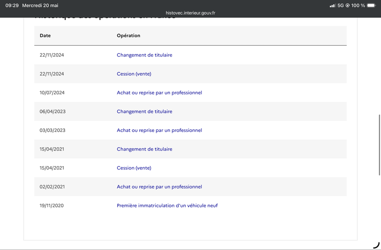Open Achat ou reprise entry of 10/07/2024
Screen dimensions: 381x250
pyautogui.click(x=159, y=92)
